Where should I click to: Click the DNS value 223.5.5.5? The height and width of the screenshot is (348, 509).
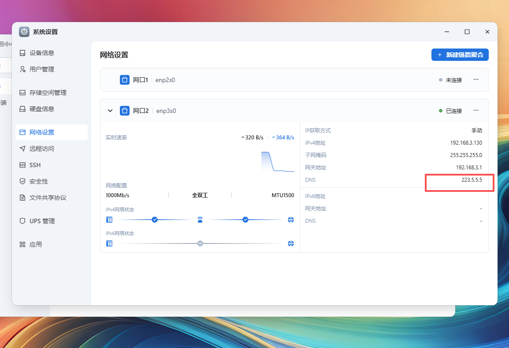[472, 180]
